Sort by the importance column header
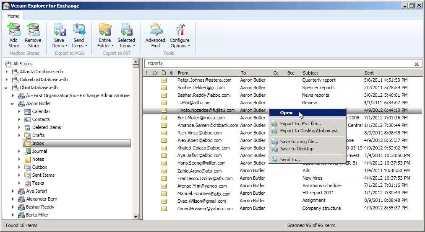Image resolution: width=425 pixels, height=232 pixels. click(147, 73)
